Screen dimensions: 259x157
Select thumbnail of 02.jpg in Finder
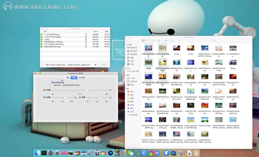coord(190,48)
